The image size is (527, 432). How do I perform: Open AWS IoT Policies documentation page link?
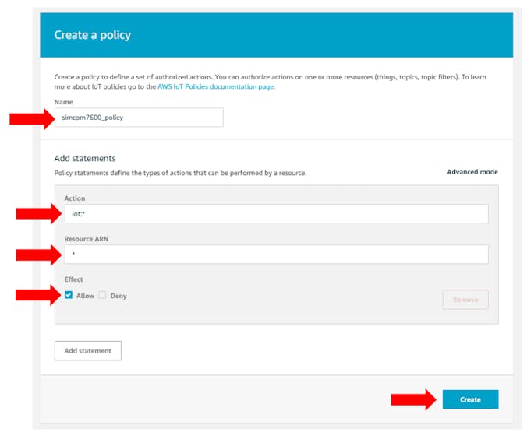215,86
